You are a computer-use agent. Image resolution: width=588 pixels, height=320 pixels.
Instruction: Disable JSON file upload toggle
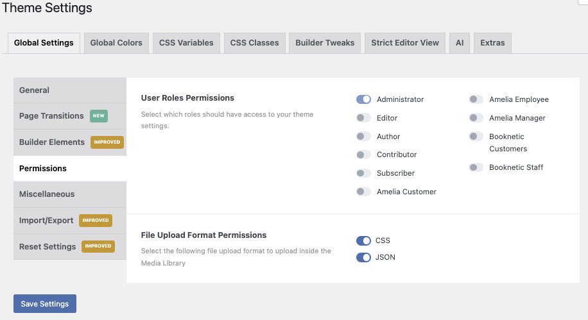click(363, 257)
